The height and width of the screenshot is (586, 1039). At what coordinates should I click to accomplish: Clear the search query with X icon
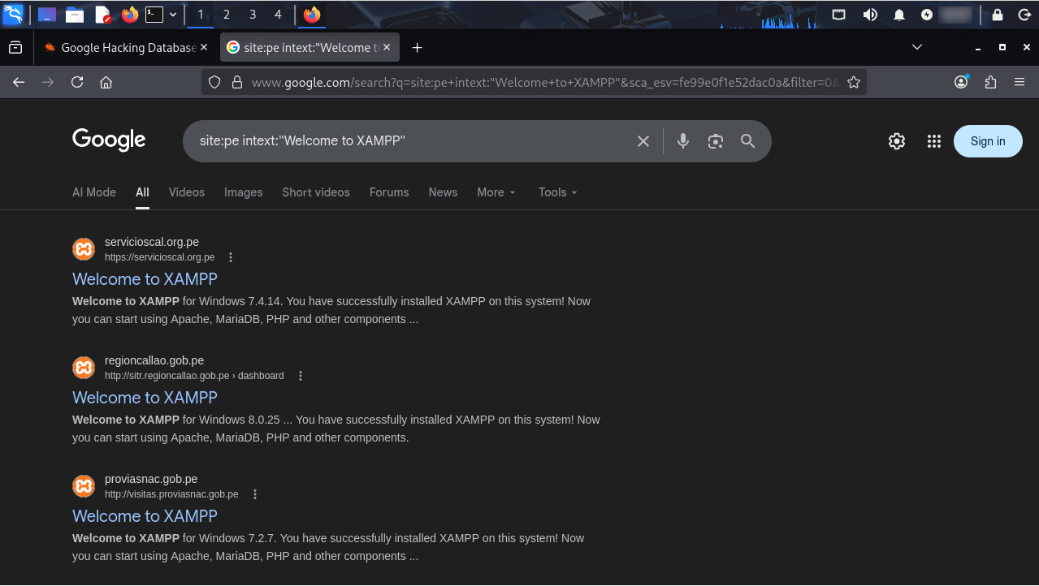643,141
